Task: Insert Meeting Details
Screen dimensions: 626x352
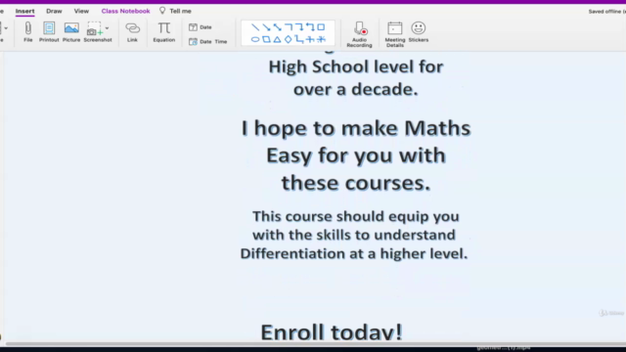Action: (395, 34)
